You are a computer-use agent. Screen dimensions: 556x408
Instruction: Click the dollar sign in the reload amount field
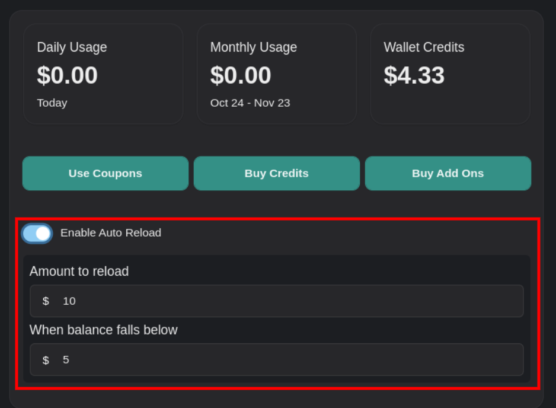(x=46, y=301)
